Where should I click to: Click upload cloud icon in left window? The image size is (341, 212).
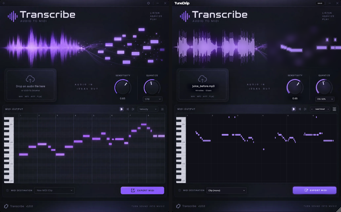pos(30,79)
